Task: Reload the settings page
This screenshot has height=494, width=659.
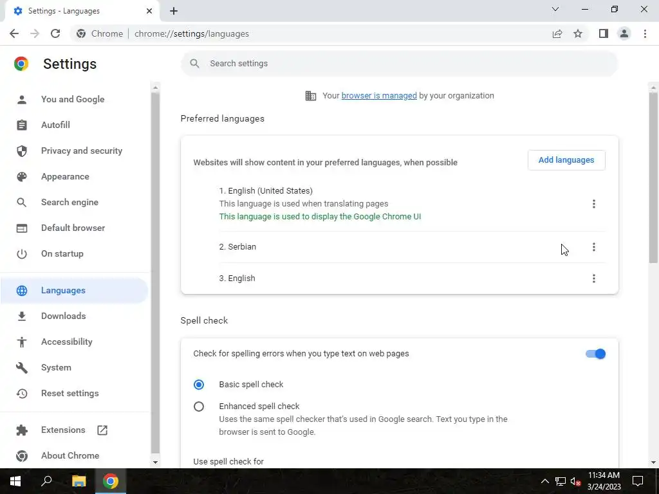Action: point(55,33)
